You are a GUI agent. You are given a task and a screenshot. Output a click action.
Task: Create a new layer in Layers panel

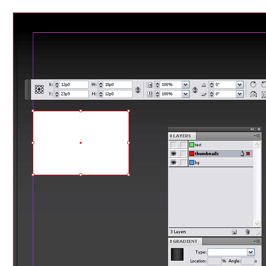coord(234,232)
